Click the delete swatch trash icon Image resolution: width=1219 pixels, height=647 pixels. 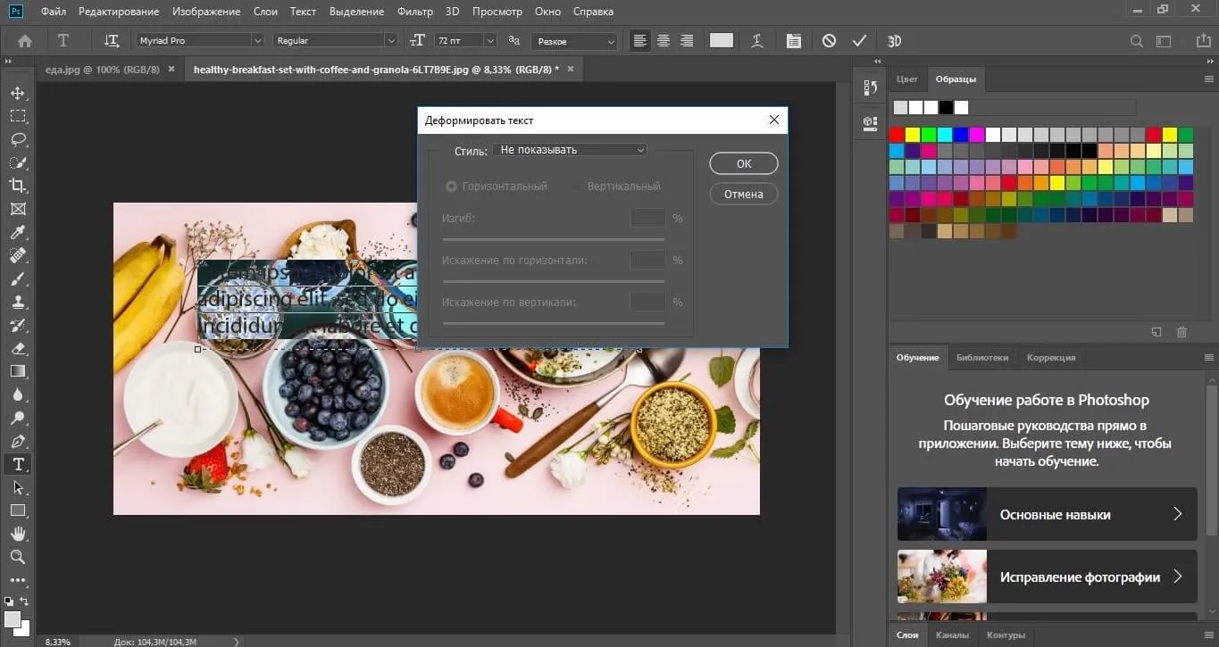(x=1182, y=332)
